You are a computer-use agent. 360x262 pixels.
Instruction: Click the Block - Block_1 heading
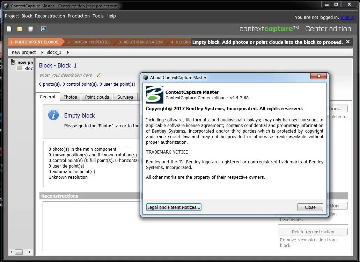point(58,65)
